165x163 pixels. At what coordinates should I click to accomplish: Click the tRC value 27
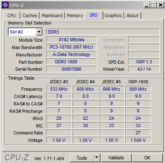tap(59, 125)
